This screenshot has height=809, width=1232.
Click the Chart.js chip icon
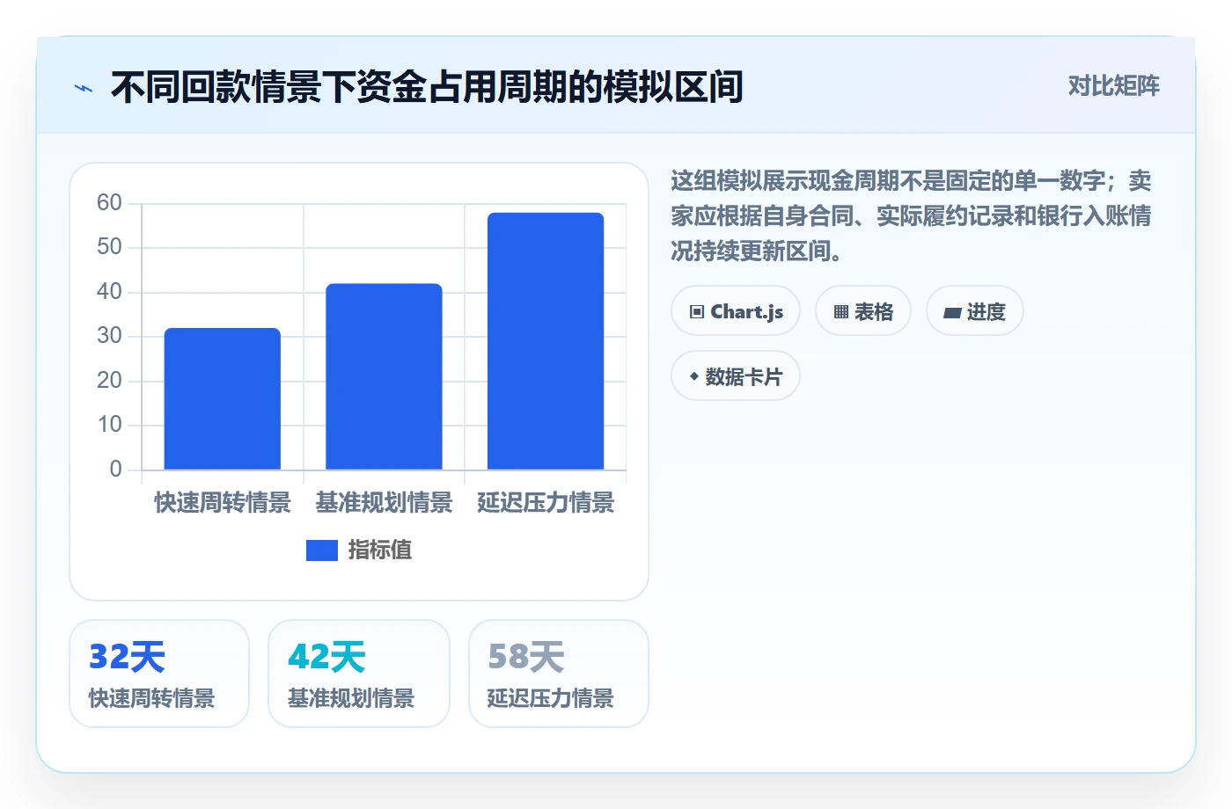click(x=697, y=312)
